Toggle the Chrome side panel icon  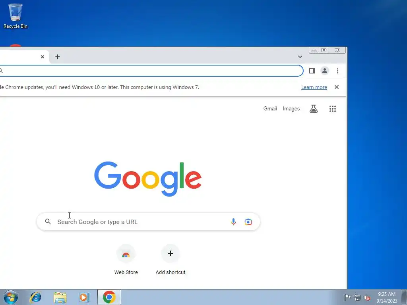coord(312,71)
